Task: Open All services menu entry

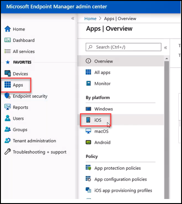Action: pyautogui.click(x=24, y=52)
